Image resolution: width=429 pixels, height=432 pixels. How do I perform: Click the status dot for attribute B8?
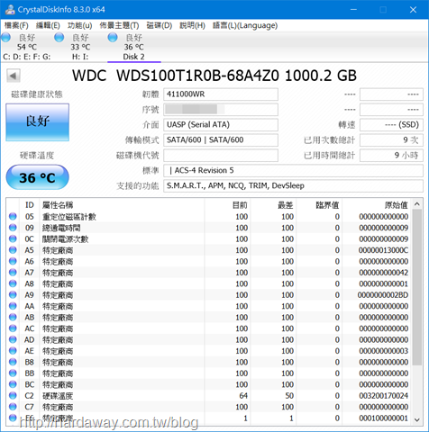click(x=13, y=362)
